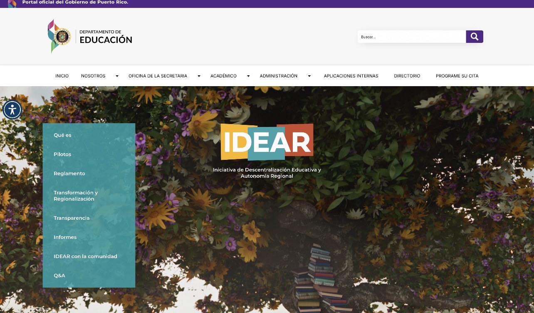This screenshot has width=534, height=313.
Task: Go to Inicio in navigation bar
Action: pyautogui.click(x=62, y=76)
